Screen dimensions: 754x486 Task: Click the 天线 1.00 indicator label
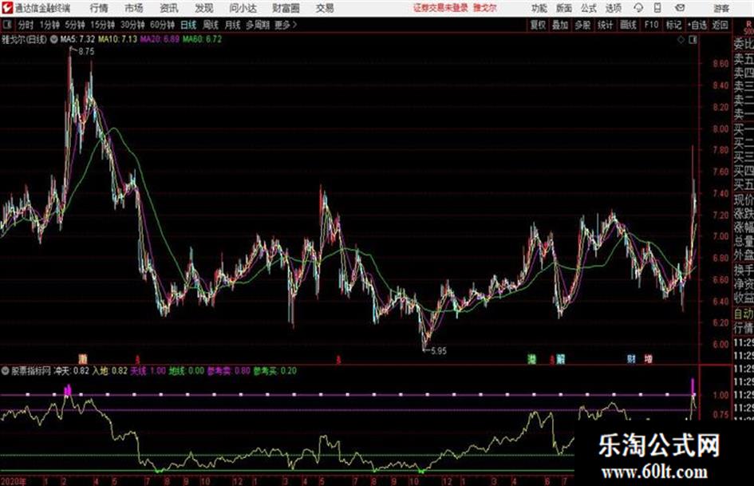point(148,370)
